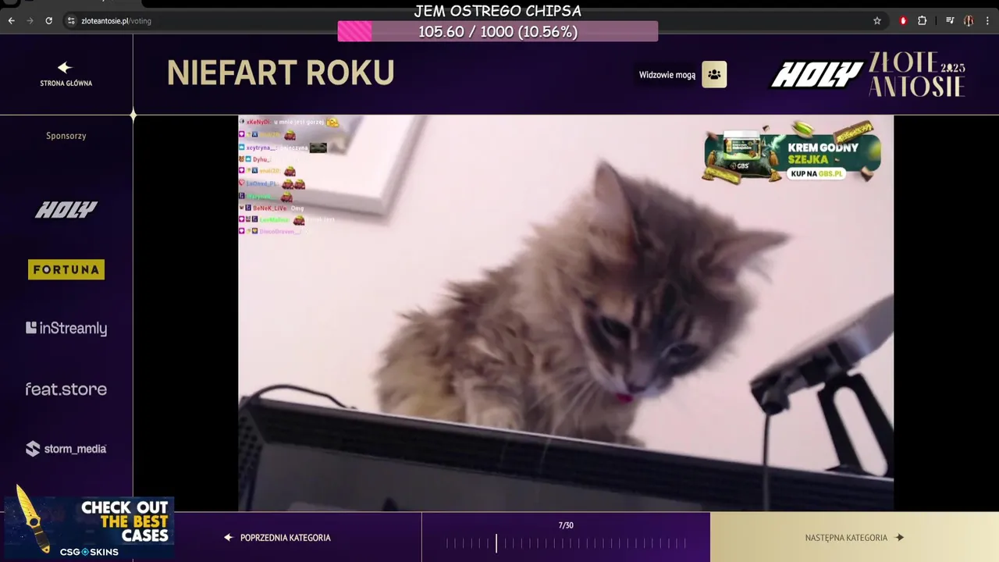Open the media controls icon

click(x=950, y=21)
